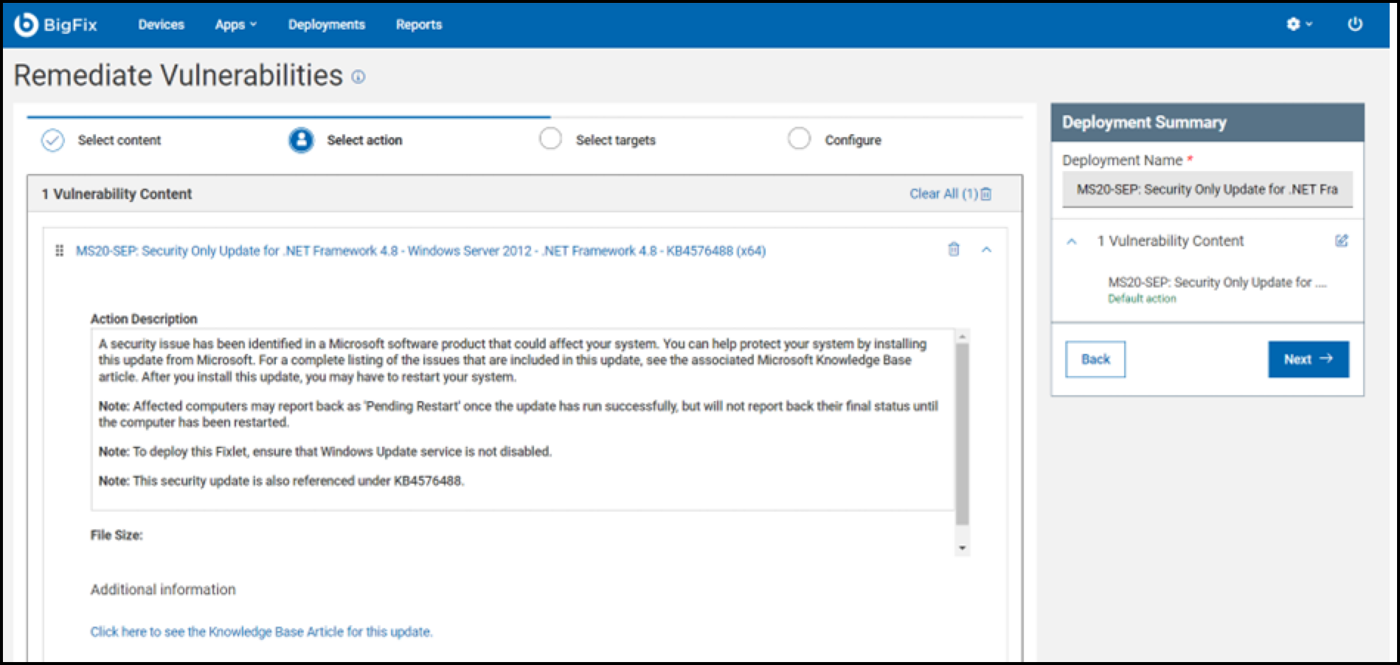Go to Select content step
The width and height of the screenshot is (1400, 665).
(x=119, y=140)
